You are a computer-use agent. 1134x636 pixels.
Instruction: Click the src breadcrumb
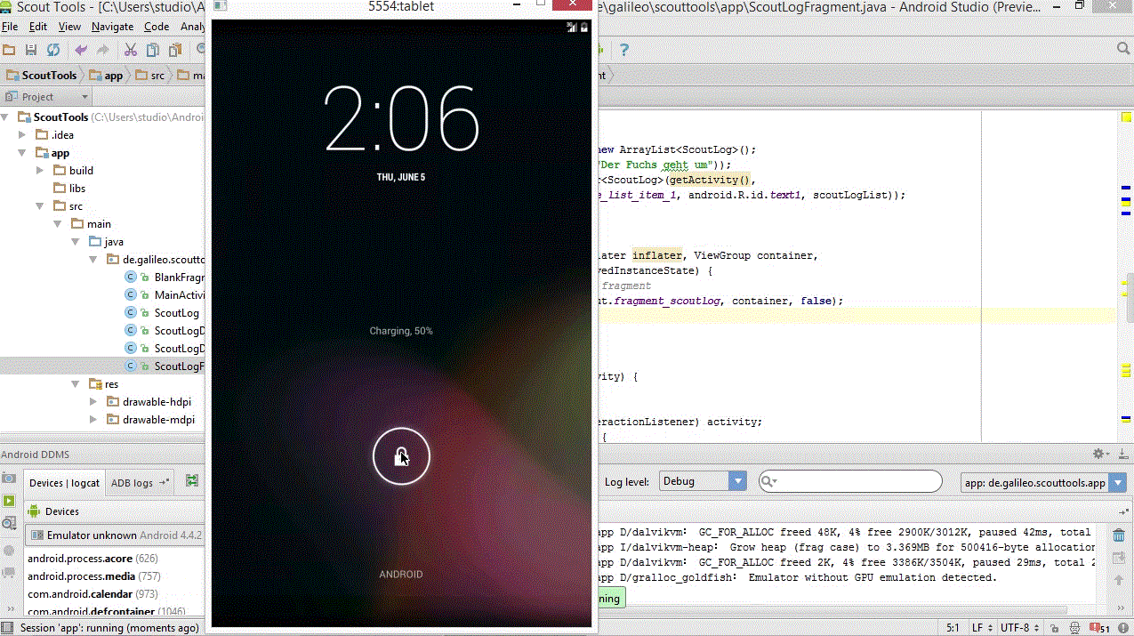tap(149, 76)
